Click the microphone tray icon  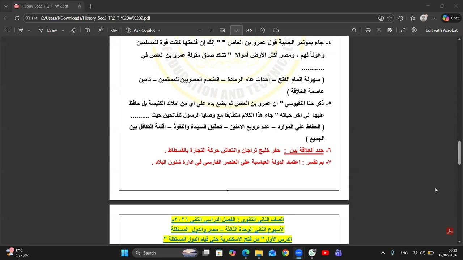392,253
